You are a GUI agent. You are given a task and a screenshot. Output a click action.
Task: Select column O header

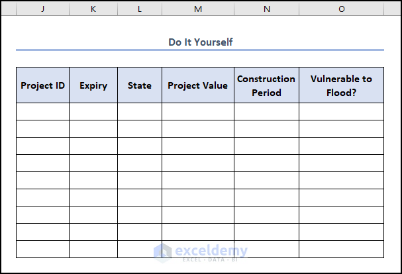click(341, 9)
